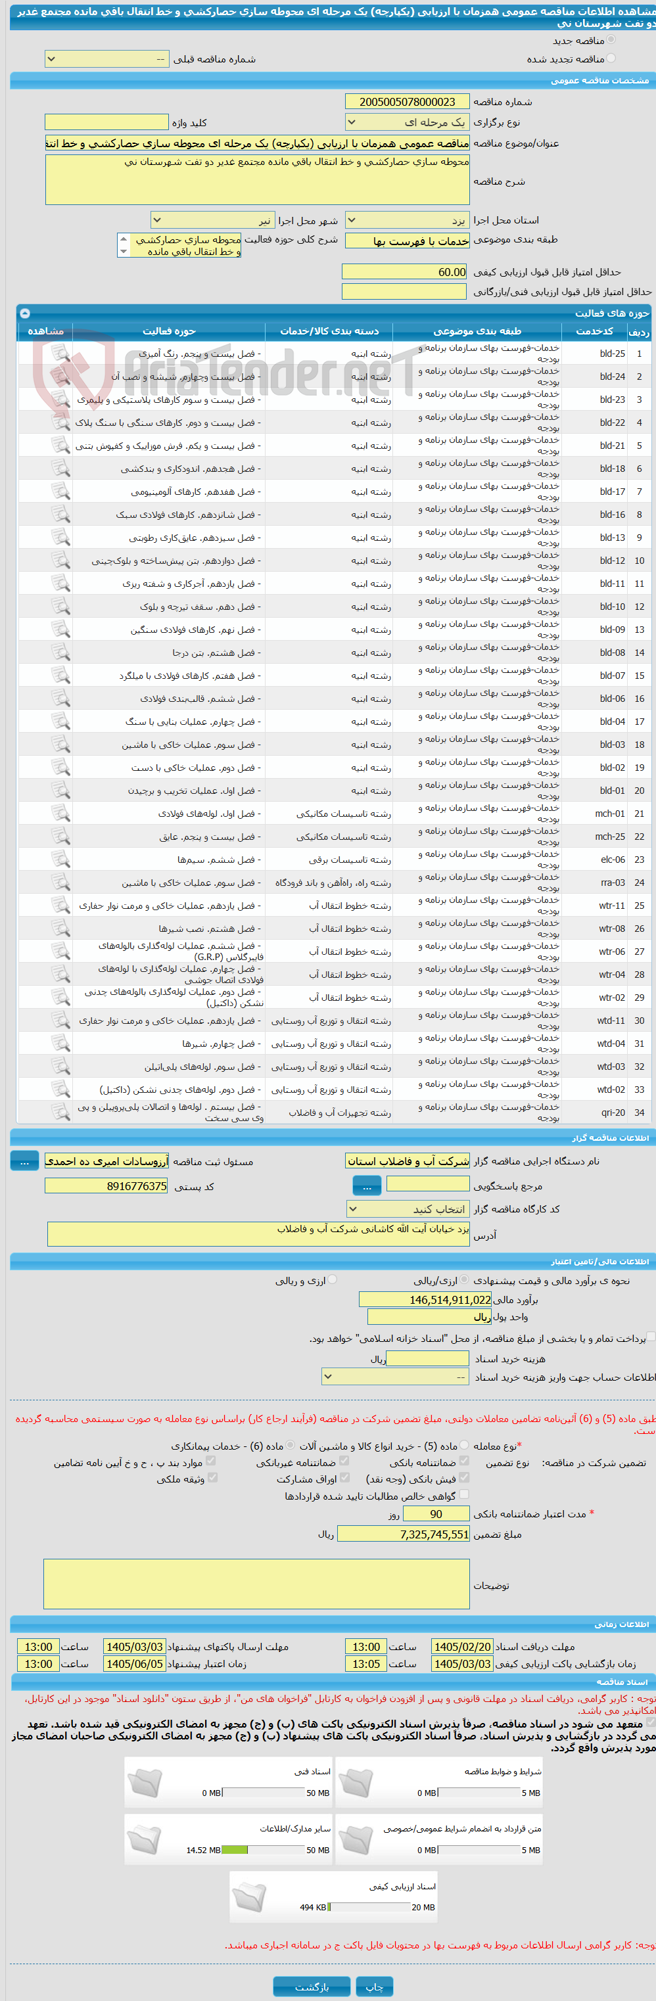The image size is (656, 2001).
Task: Open view icon for row bld-03
Action: [x=60, y=744]
